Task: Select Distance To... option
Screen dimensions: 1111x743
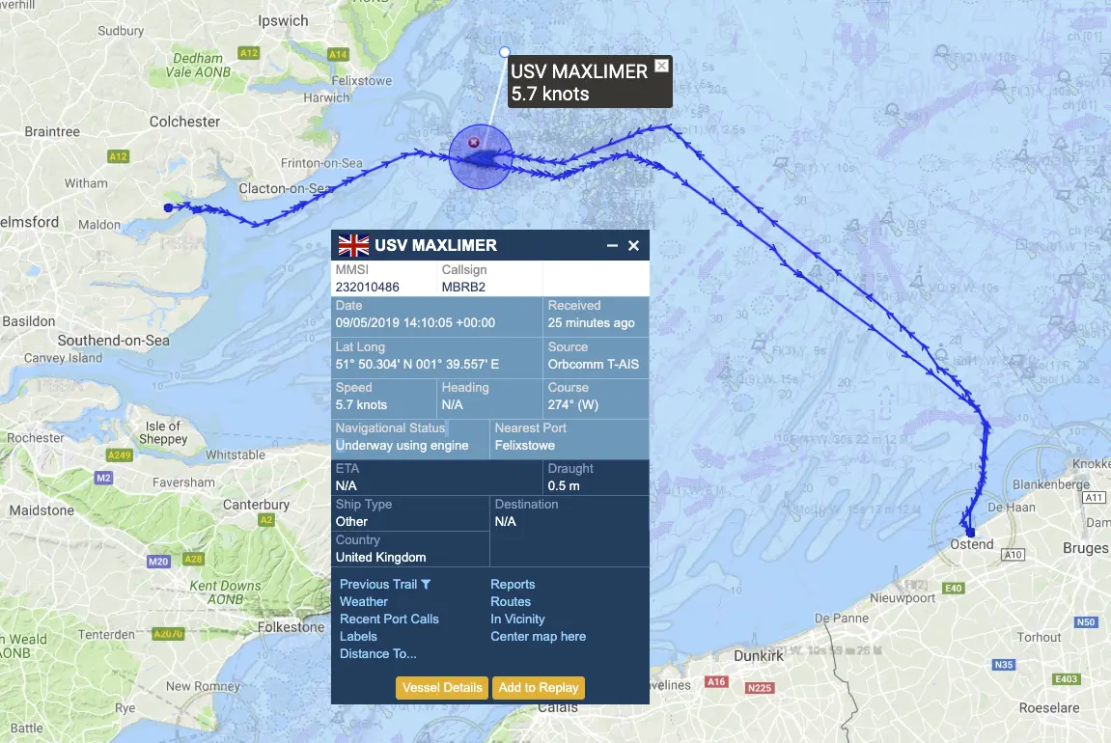Action: (377, 654)
